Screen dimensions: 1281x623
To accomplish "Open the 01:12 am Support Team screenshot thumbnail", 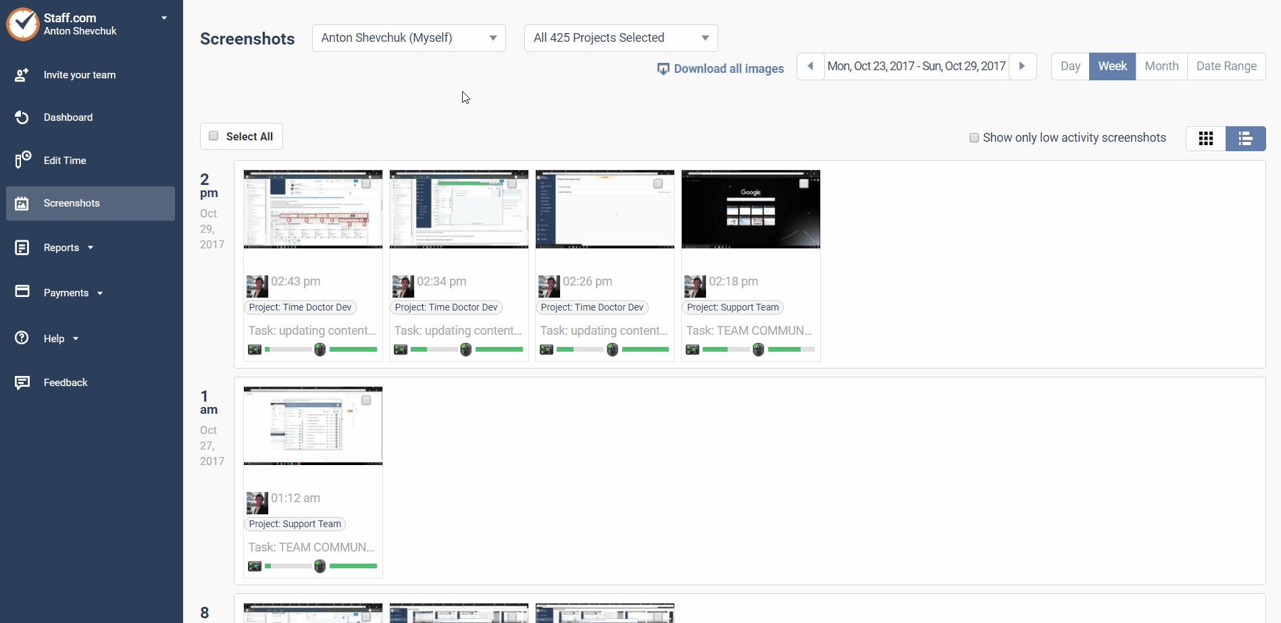I will coord(312,425).
